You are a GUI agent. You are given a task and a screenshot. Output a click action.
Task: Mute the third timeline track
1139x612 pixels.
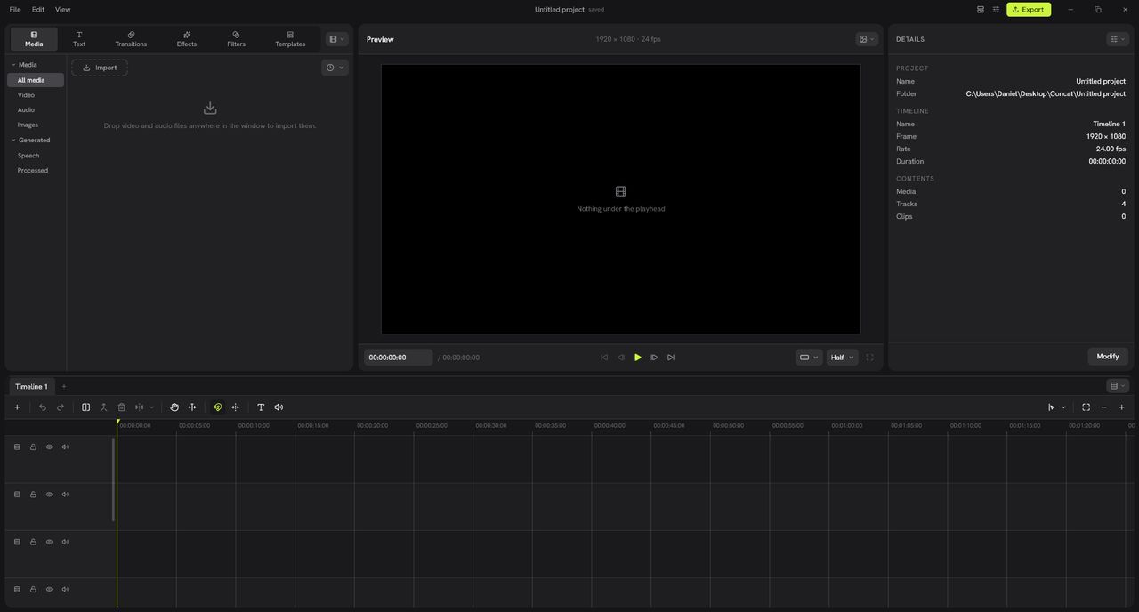click(x=65, y=542)
